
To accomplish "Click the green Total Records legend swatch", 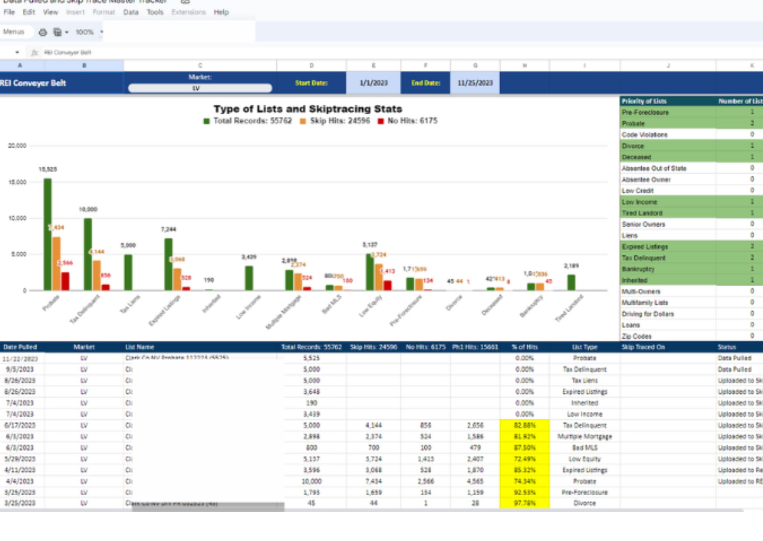I will (x=206, y=121).
